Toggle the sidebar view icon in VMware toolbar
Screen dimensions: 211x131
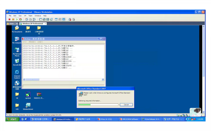click(40, 19)
